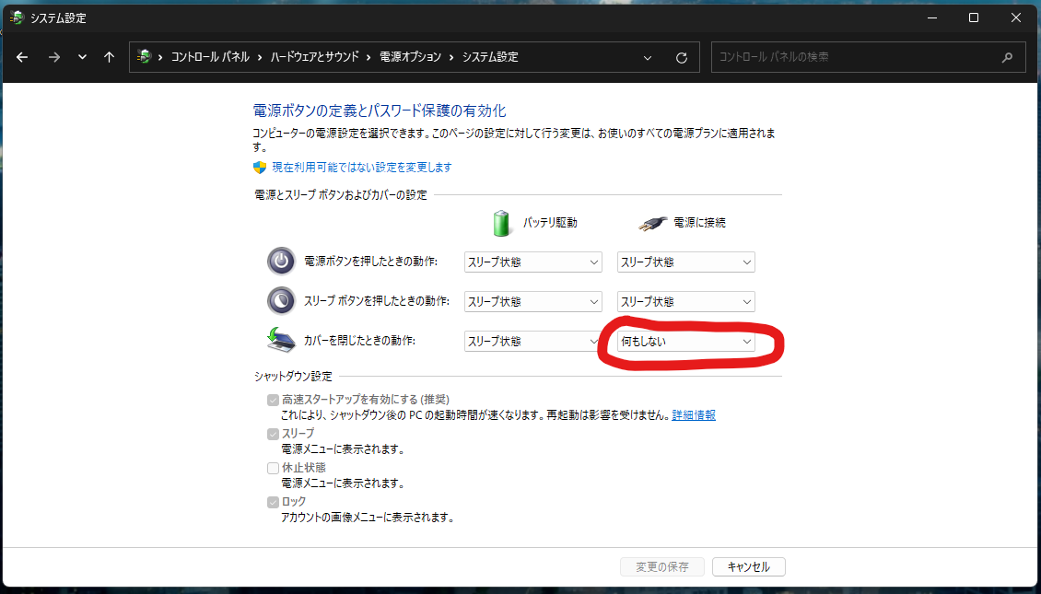Viewport: 1041px width, 594px height.
Task: Click the power plug icon
Action: click(x=652, y=223)
